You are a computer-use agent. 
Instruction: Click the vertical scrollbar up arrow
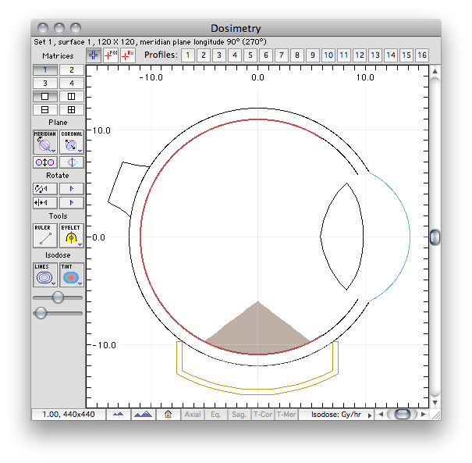coord(435,71)
